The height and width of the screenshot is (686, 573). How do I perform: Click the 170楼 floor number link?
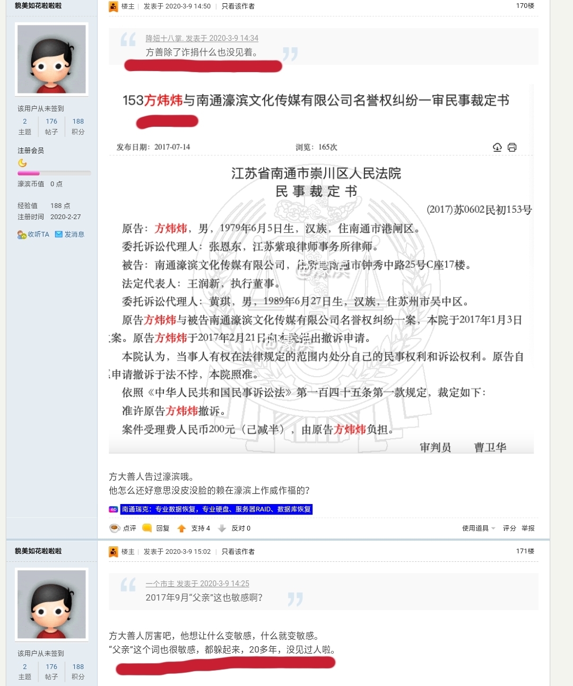(525, 6)
